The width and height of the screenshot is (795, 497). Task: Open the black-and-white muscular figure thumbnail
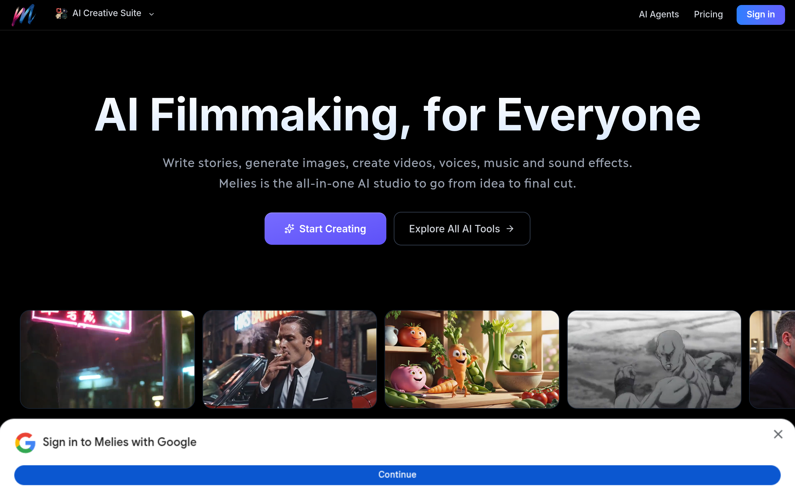pyautogui.click(x=654, y=359)
